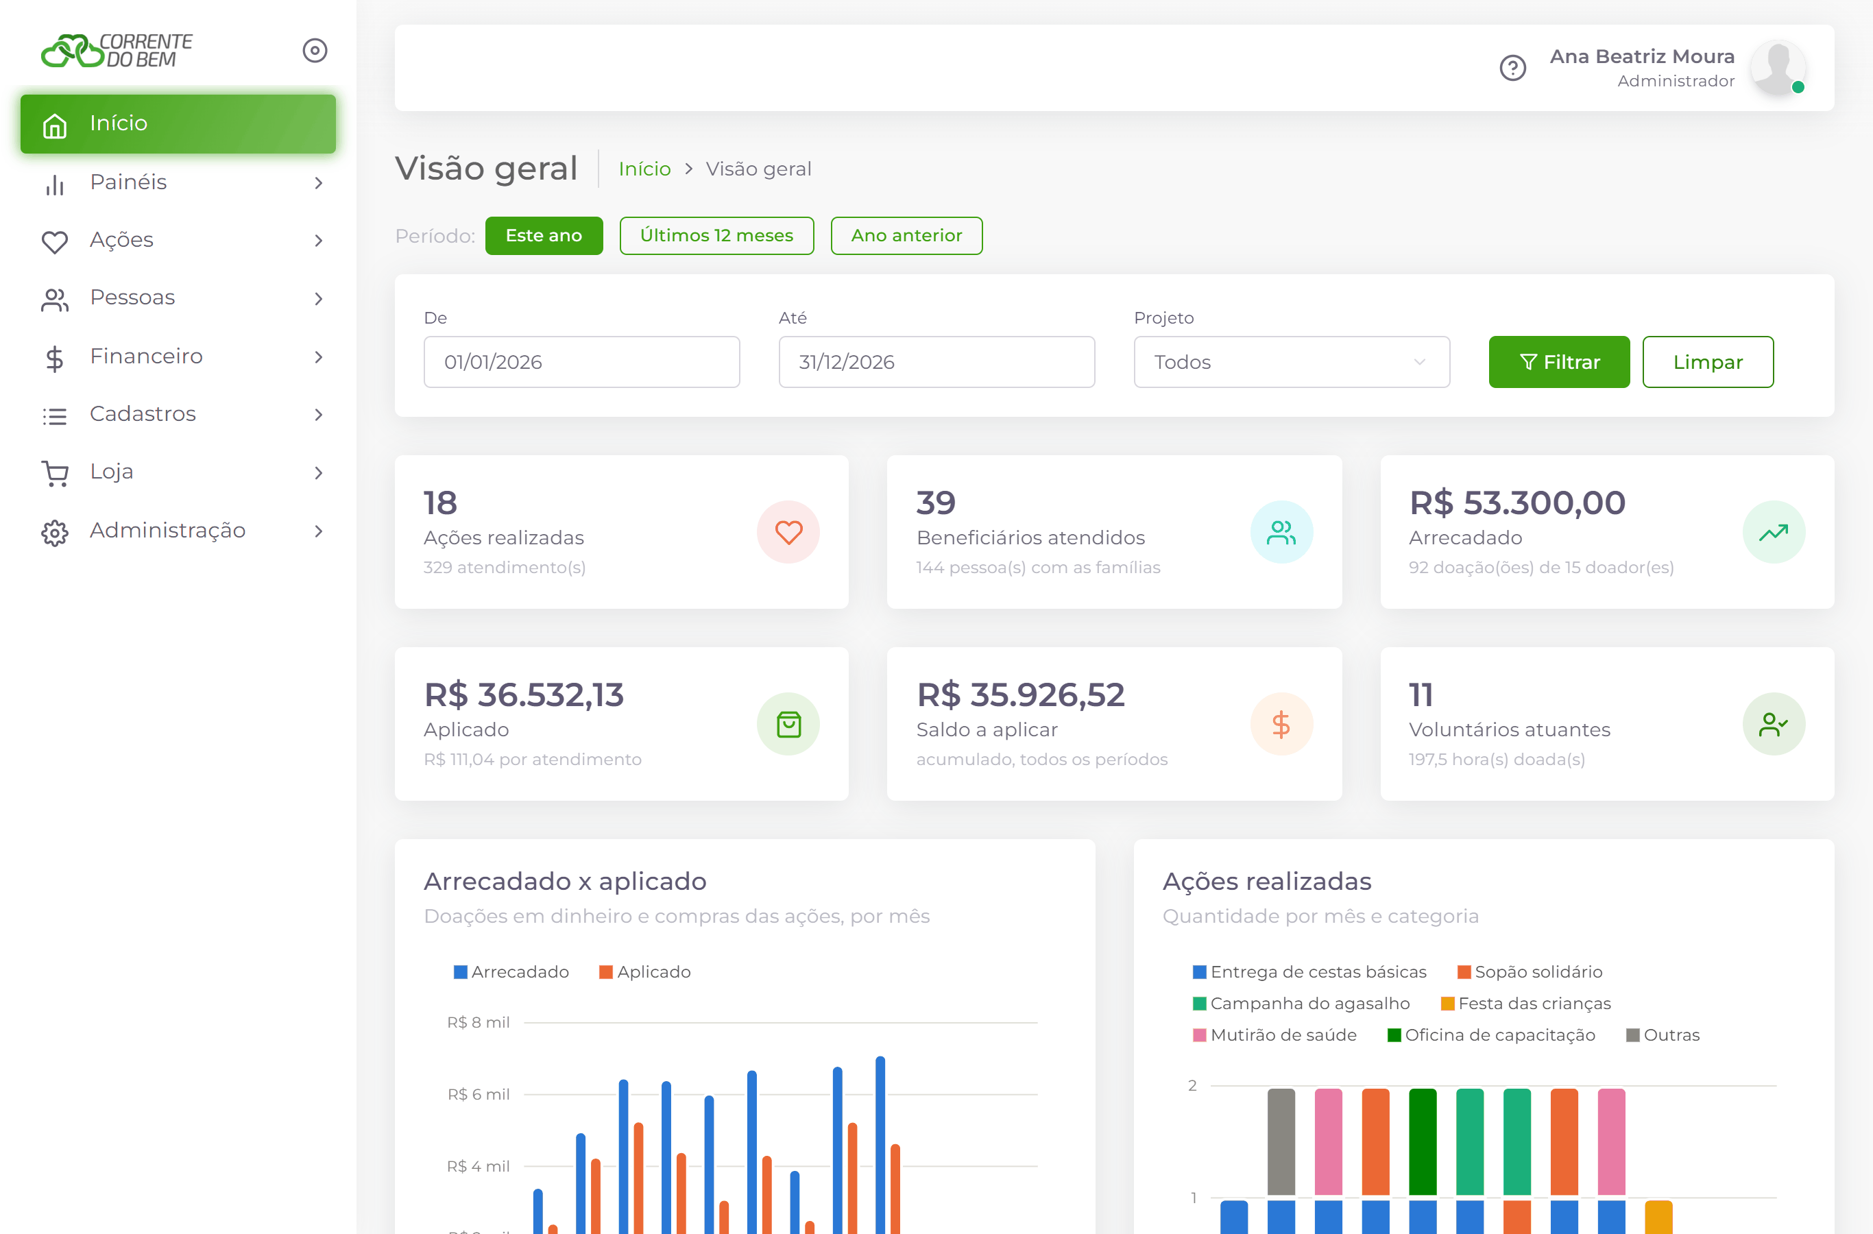
Task: Expand the Cadastros menu chevron
Action: [x=319, y=415]
